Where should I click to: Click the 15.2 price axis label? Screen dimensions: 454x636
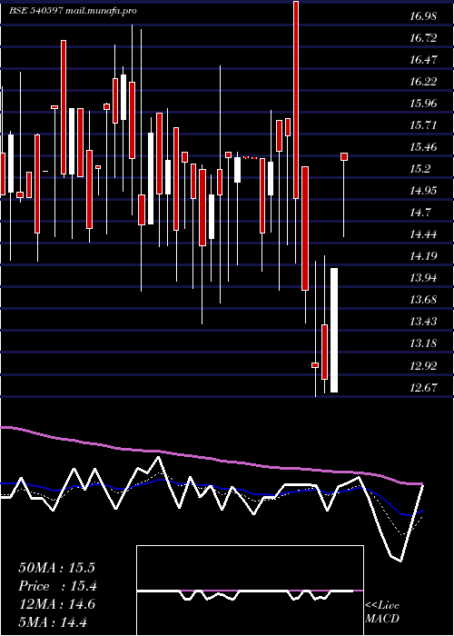tap(420, 169)
